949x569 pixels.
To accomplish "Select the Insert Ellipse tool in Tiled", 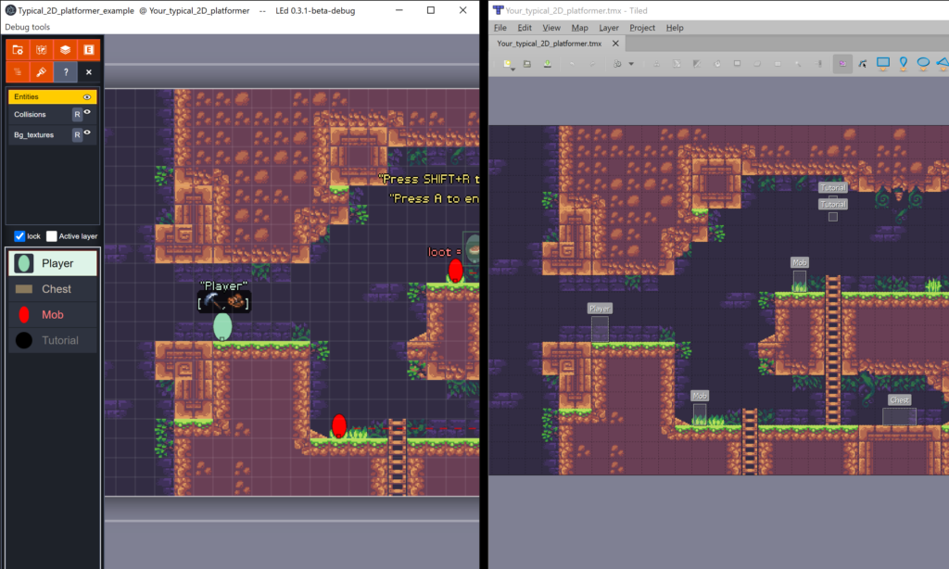I will [923, 64].
